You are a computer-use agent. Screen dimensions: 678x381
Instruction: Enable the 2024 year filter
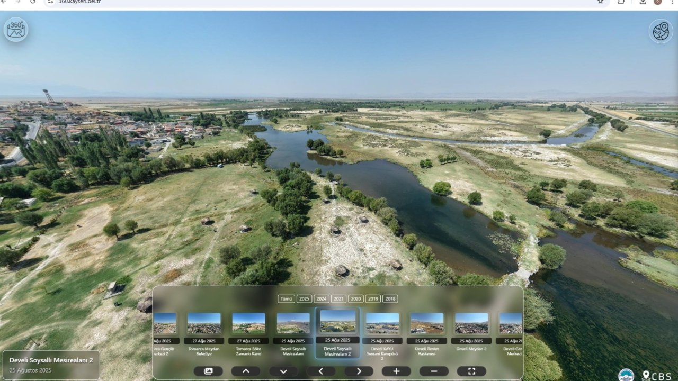point(320,298)
